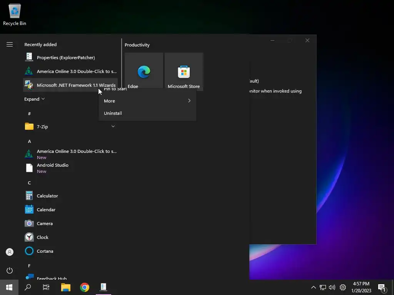Screen dimensions: 394x295
Task: Click the Windows Start button
Action: 9,287
